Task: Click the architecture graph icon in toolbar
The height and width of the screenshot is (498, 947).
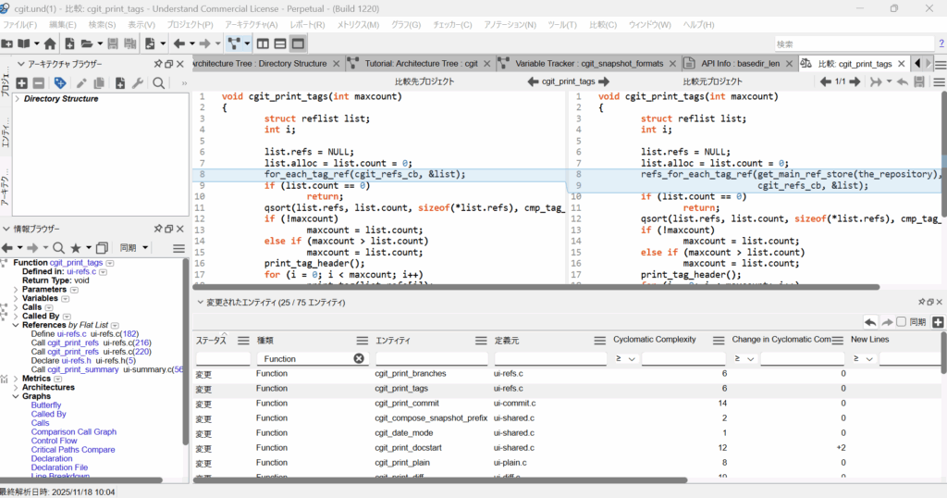Action: 235,44
